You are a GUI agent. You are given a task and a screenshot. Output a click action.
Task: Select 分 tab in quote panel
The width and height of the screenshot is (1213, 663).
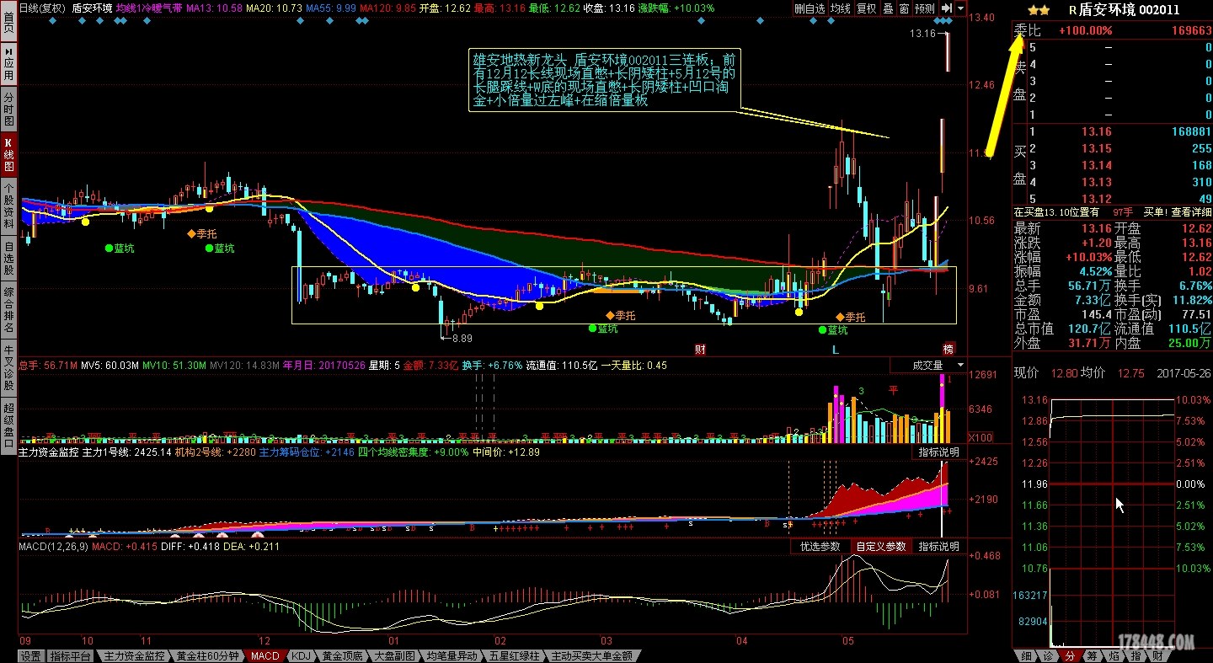tap(1069, 655)
